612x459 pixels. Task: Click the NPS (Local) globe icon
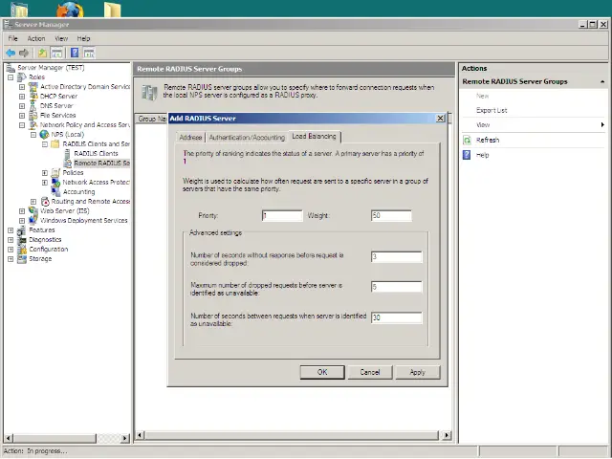(45, 135)
